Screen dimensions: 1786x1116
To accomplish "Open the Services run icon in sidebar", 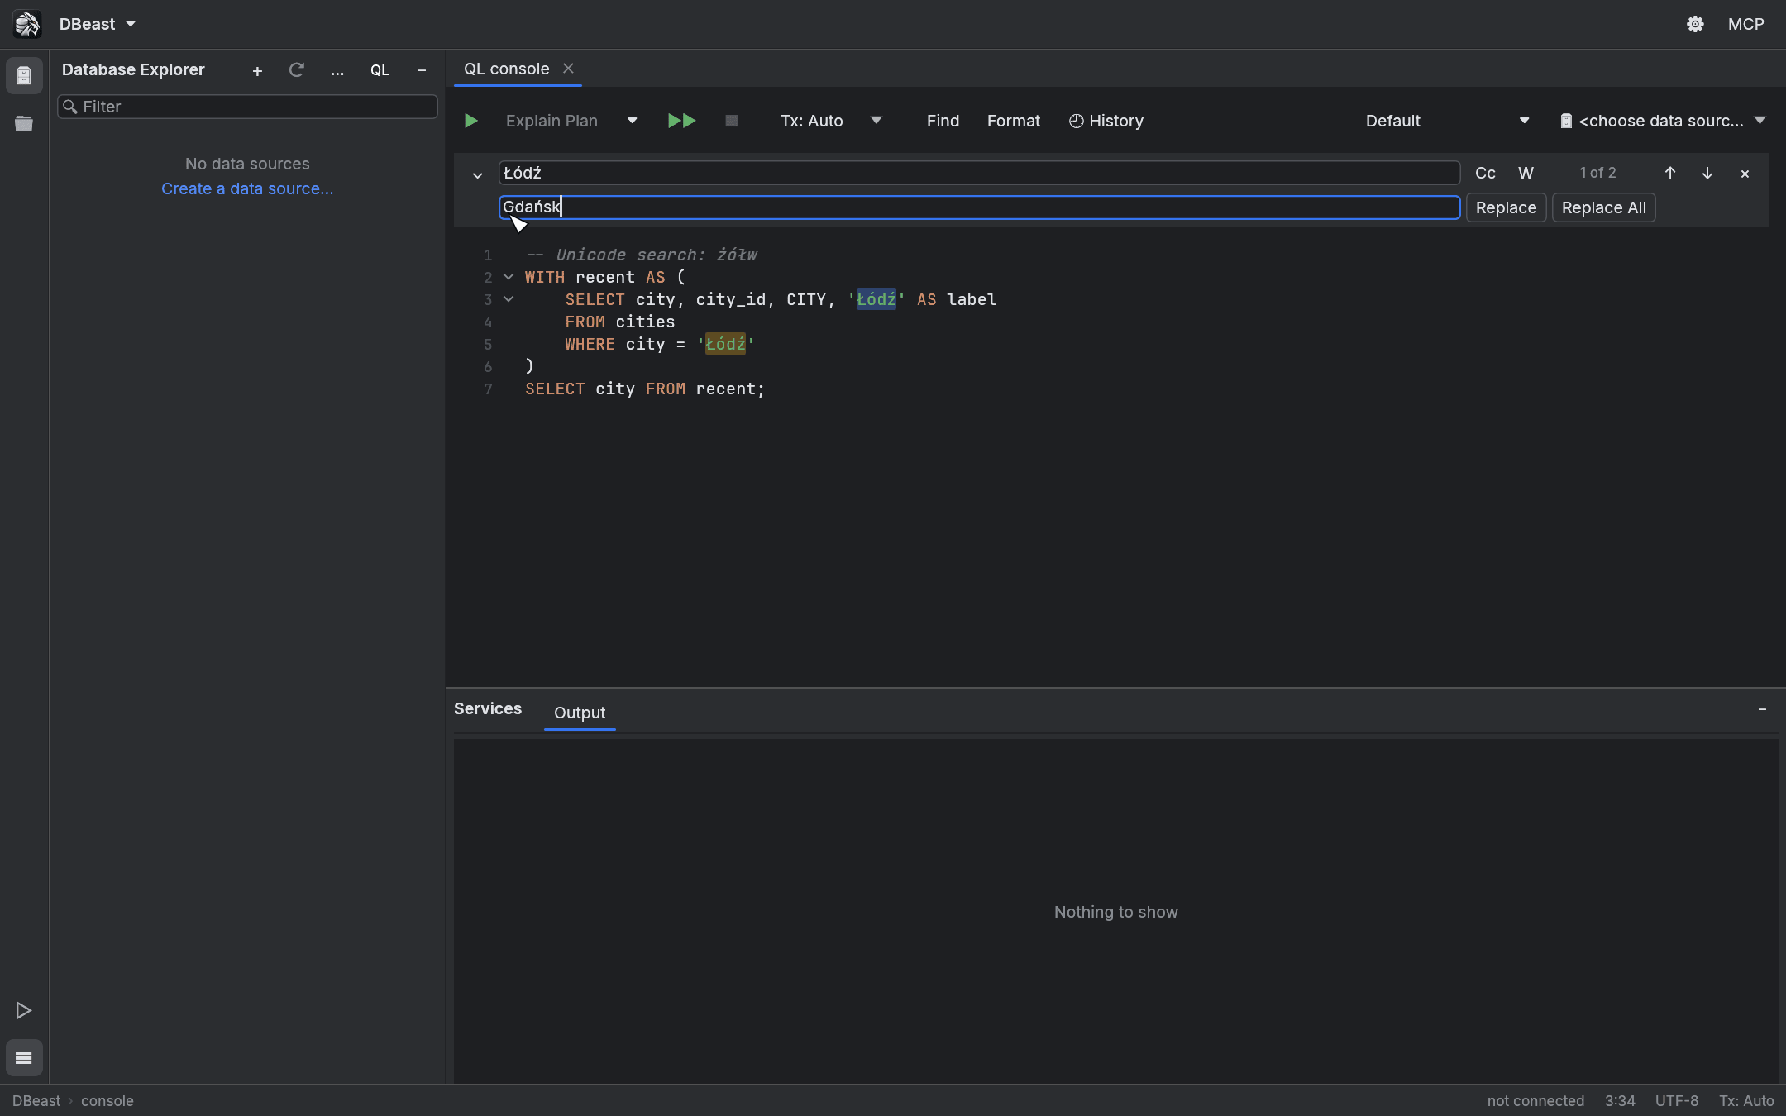I will pyautogui.click(x=24, y=1010).
